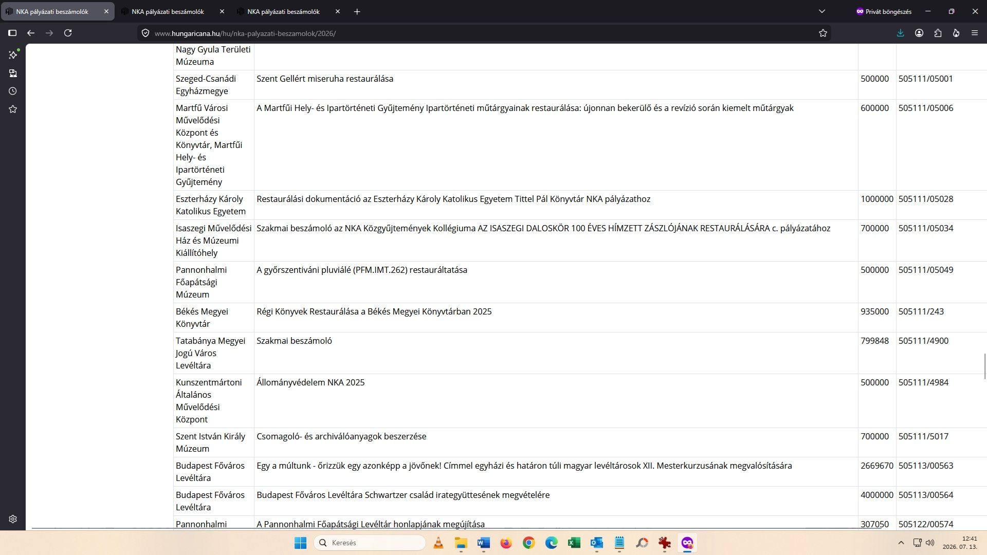Click the vertical page scrollbar thumb
The image size is (987, 555).
click(x=985, y=366)
